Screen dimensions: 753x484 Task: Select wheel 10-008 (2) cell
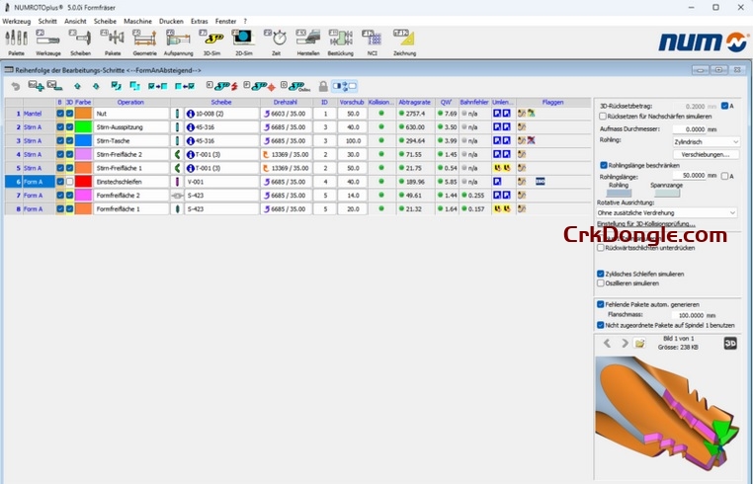click(x=222, y=114)
